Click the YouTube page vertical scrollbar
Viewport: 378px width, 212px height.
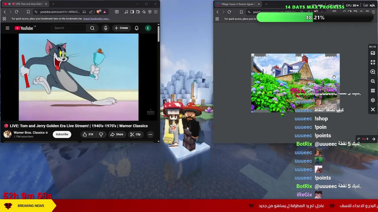tap(159, 34)
